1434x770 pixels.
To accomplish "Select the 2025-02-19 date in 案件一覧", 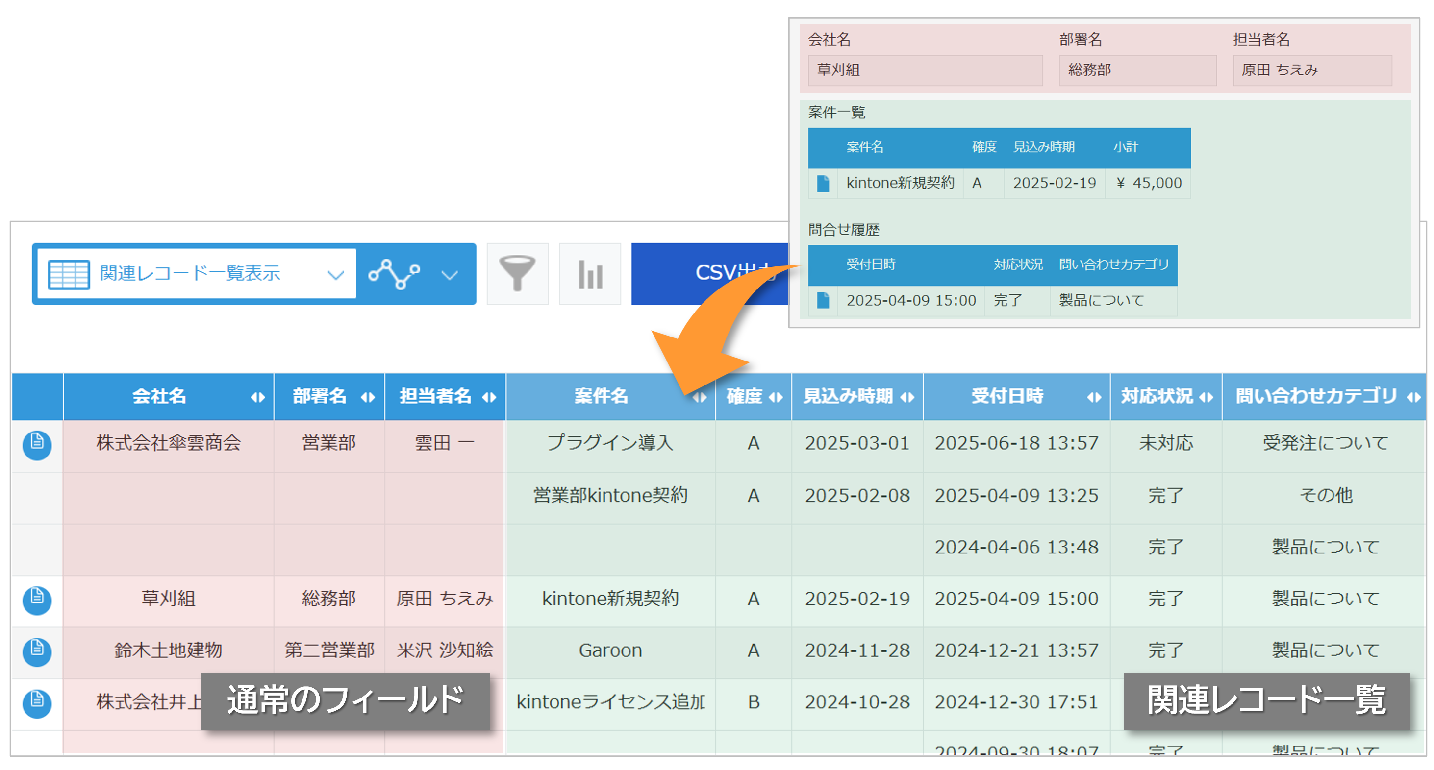I will click(x=1055, y=184).
